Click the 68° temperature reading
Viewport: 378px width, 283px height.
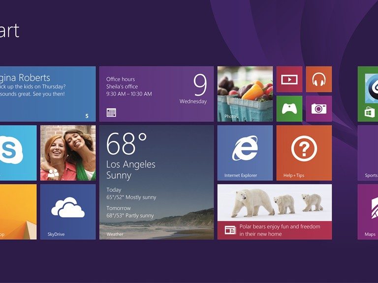pos(126,143)
